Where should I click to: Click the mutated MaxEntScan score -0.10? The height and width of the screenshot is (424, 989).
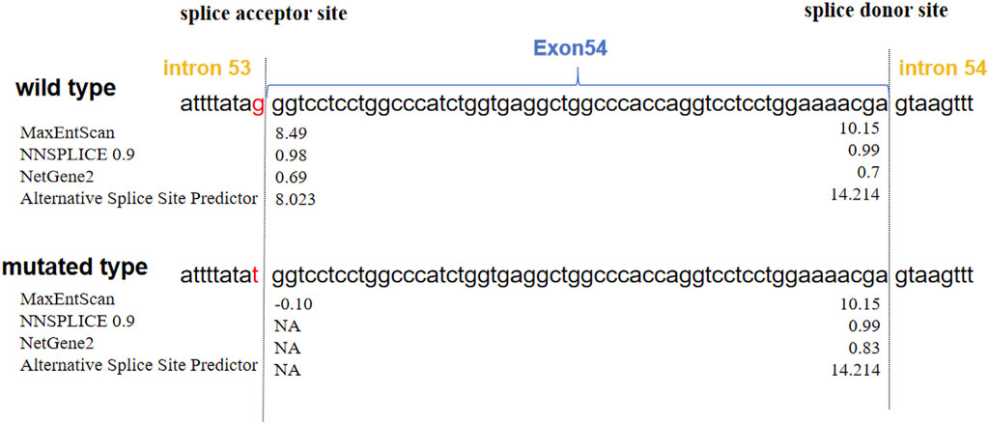[291, 302]
